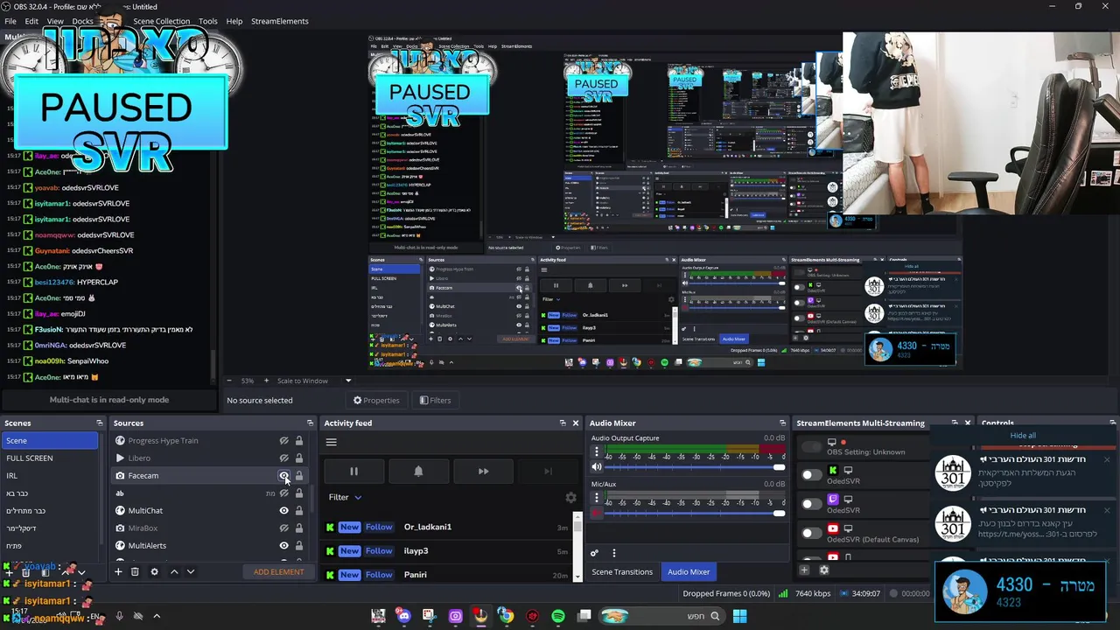
Task: Enable YouTube OdedSVR Default Canvas toggle
Action: point(812,533)
